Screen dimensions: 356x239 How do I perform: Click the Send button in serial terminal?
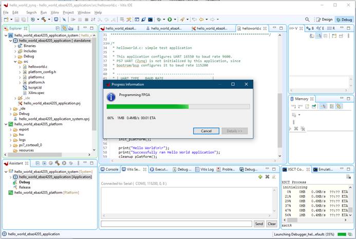[259, 224]
